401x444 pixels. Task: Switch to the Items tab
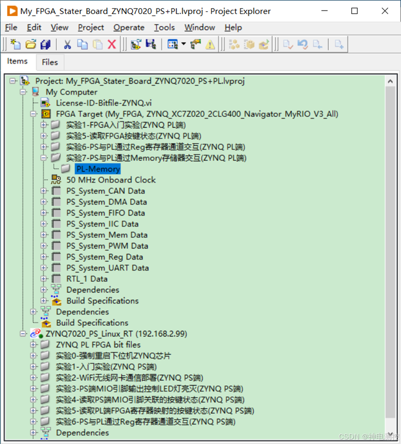pyautogui.click(x=17, y=61)
